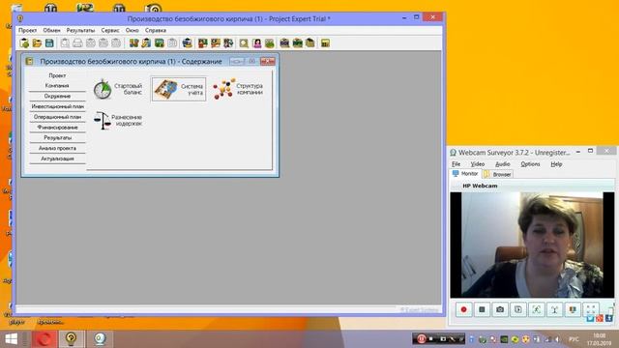Click the Save floppy-disk toolbar icon
Viewport: 619px width, 348px height.
point(49,43)
